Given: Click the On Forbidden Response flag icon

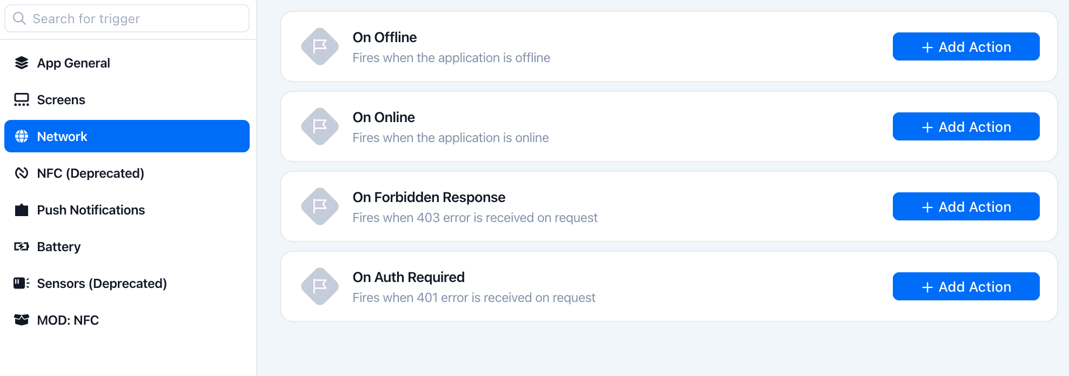Looking at the screenshot, I should [x=320, y=206].
